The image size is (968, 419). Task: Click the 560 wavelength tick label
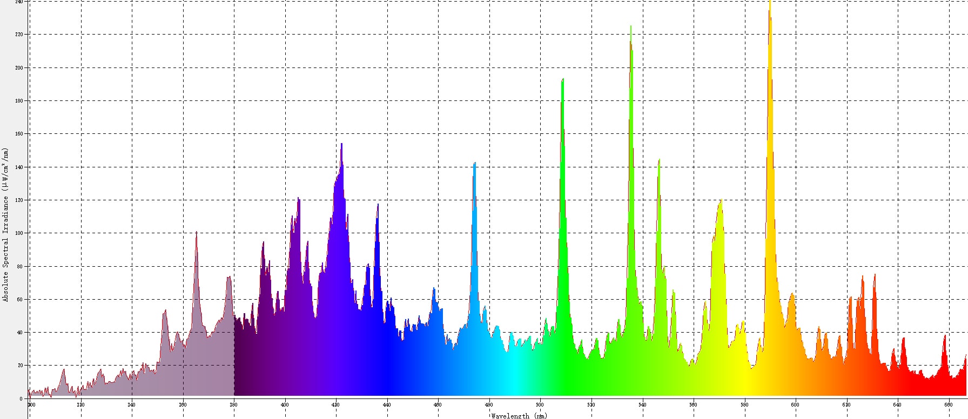click(693, 404)
